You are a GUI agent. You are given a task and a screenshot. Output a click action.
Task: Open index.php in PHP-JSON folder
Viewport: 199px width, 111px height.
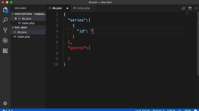pyautogui.click(x=28, y=37)
